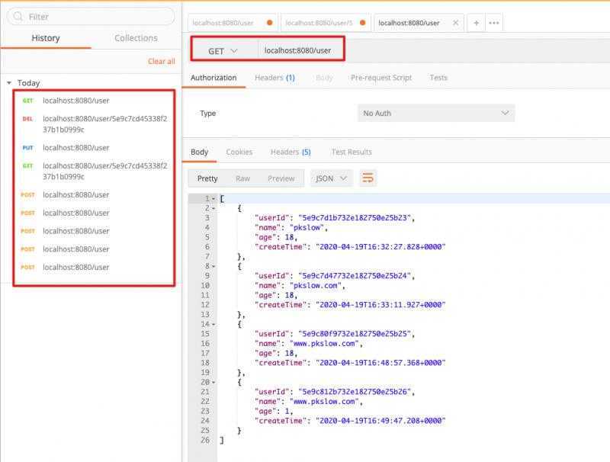Open the tab options ellipsis menu

pos(493,23)
